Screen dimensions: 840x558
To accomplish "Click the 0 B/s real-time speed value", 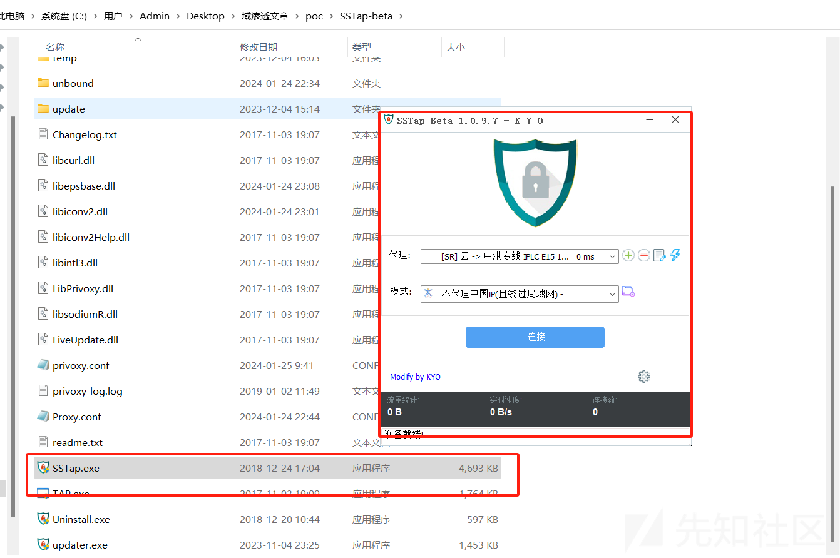I will (501, 412).
